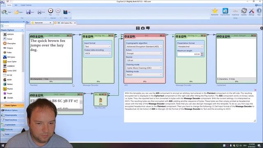Select the Fialka component
The width and height of the screenshot is (263, 148).
tap(9, 52)
